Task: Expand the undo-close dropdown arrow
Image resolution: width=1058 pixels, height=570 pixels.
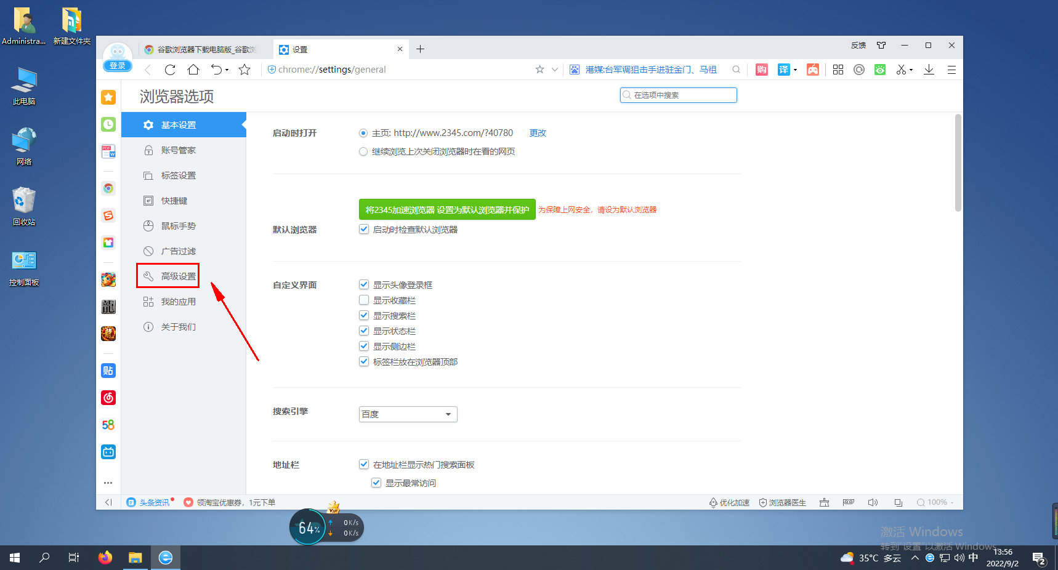Action: click(x=227, y=70)
